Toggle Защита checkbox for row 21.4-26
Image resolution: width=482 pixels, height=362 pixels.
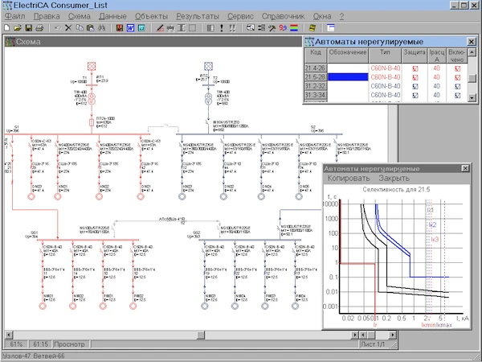pyautogui.click(x=415, y=68)
